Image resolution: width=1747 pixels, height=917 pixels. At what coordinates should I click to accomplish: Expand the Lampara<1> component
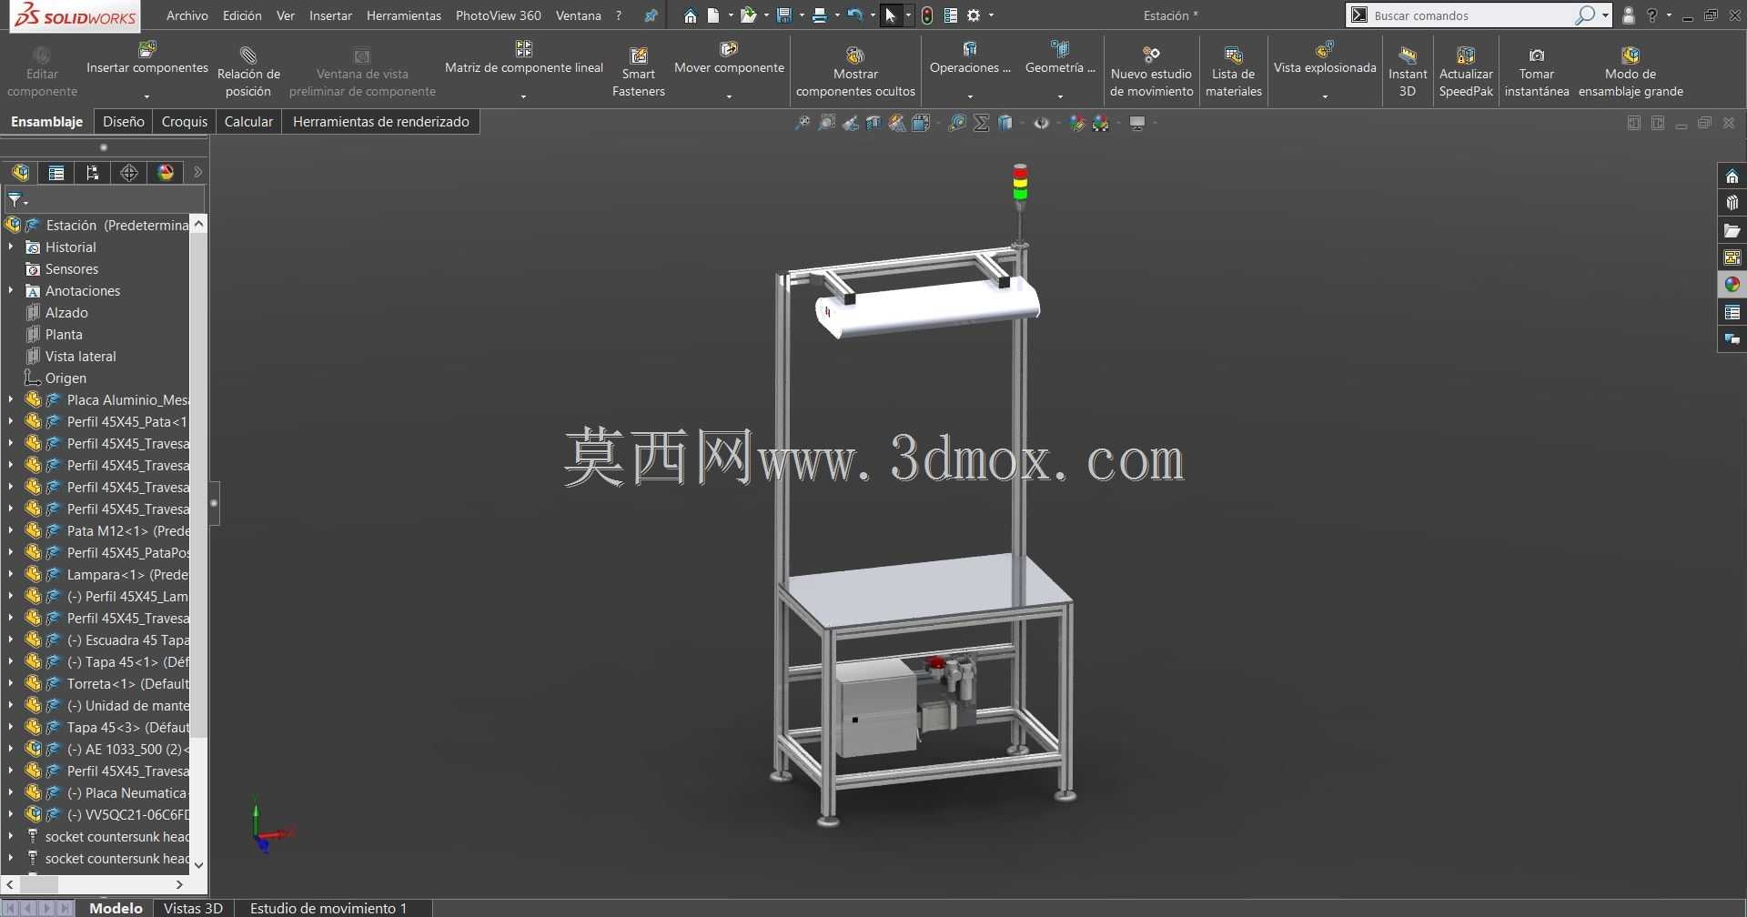coord(11,574)
